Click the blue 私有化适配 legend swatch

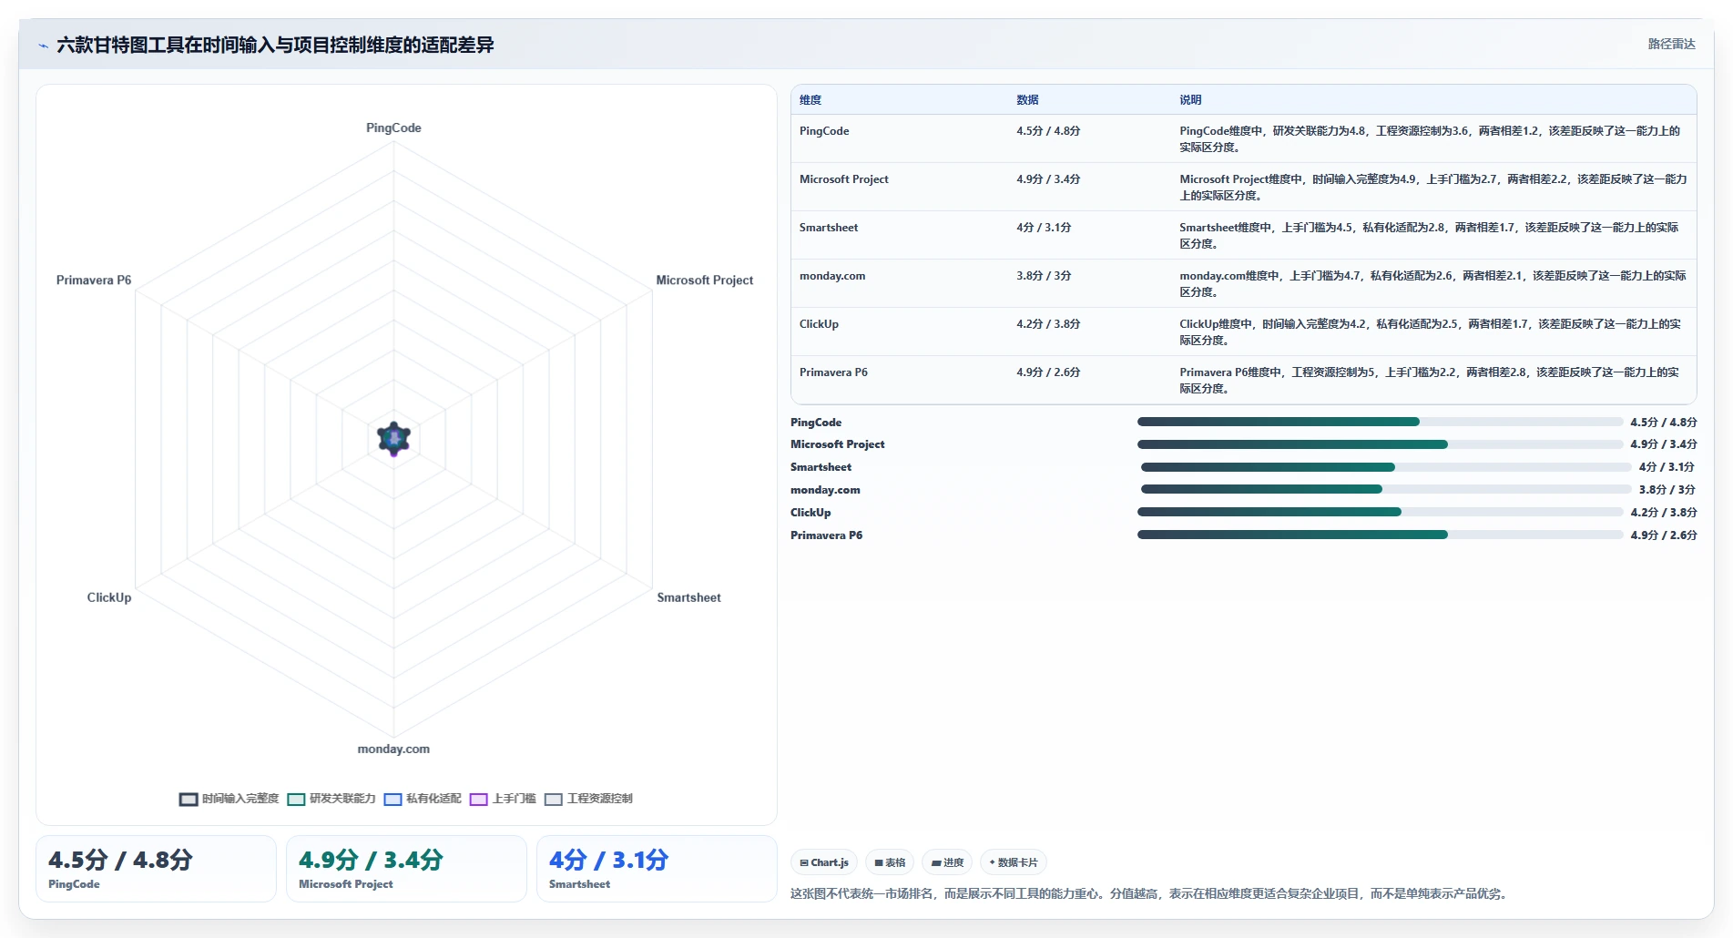point(392,800)
